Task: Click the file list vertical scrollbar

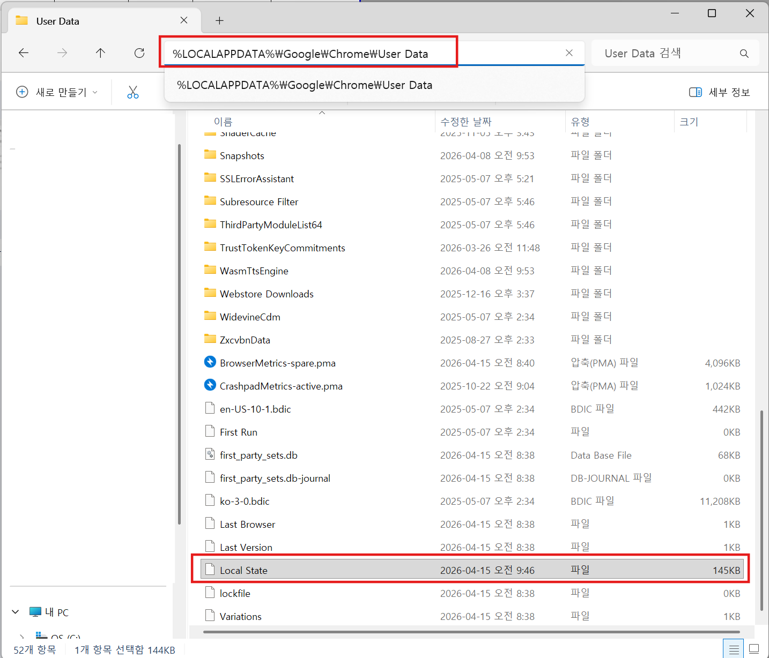Action: pyautogui.click(x=761, y=510)
